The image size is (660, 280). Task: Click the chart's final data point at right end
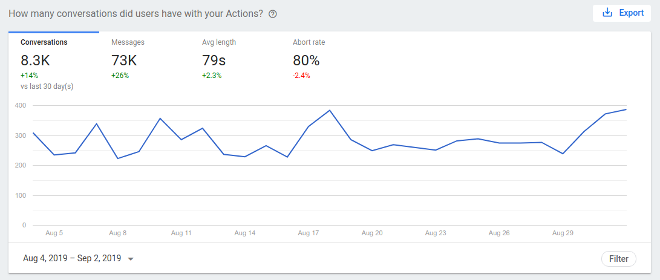(626, 109)
